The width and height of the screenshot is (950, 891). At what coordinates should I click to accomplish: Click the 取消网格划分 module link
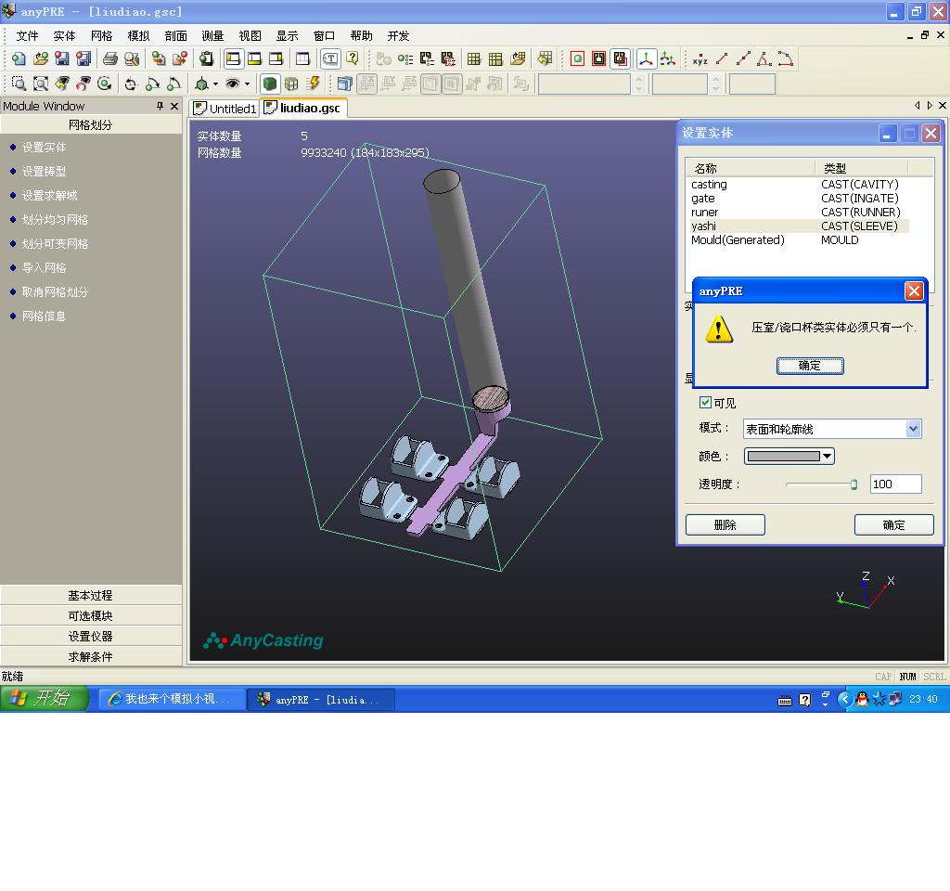[x=55, y=292]
